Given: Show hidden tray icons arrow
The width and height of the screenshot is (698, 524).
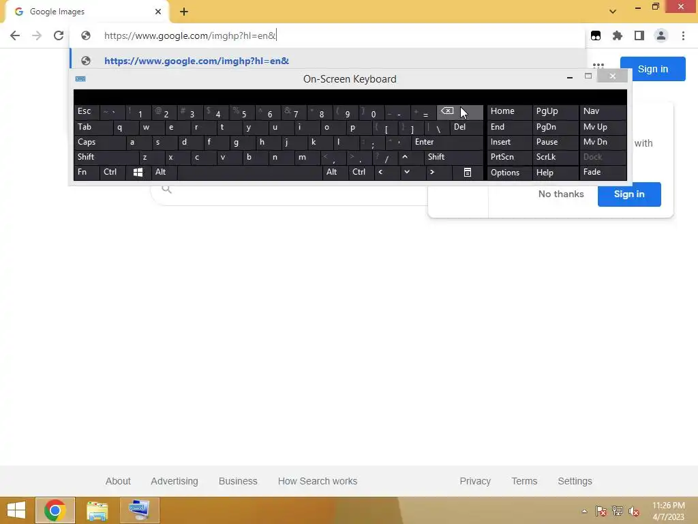Looking at the screenshot, I should point(584,511).
